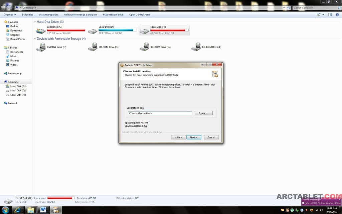Click Libraries in navigation pane
Image resolution: width=342 pixels, height=214 pixels.
[13, 47]
